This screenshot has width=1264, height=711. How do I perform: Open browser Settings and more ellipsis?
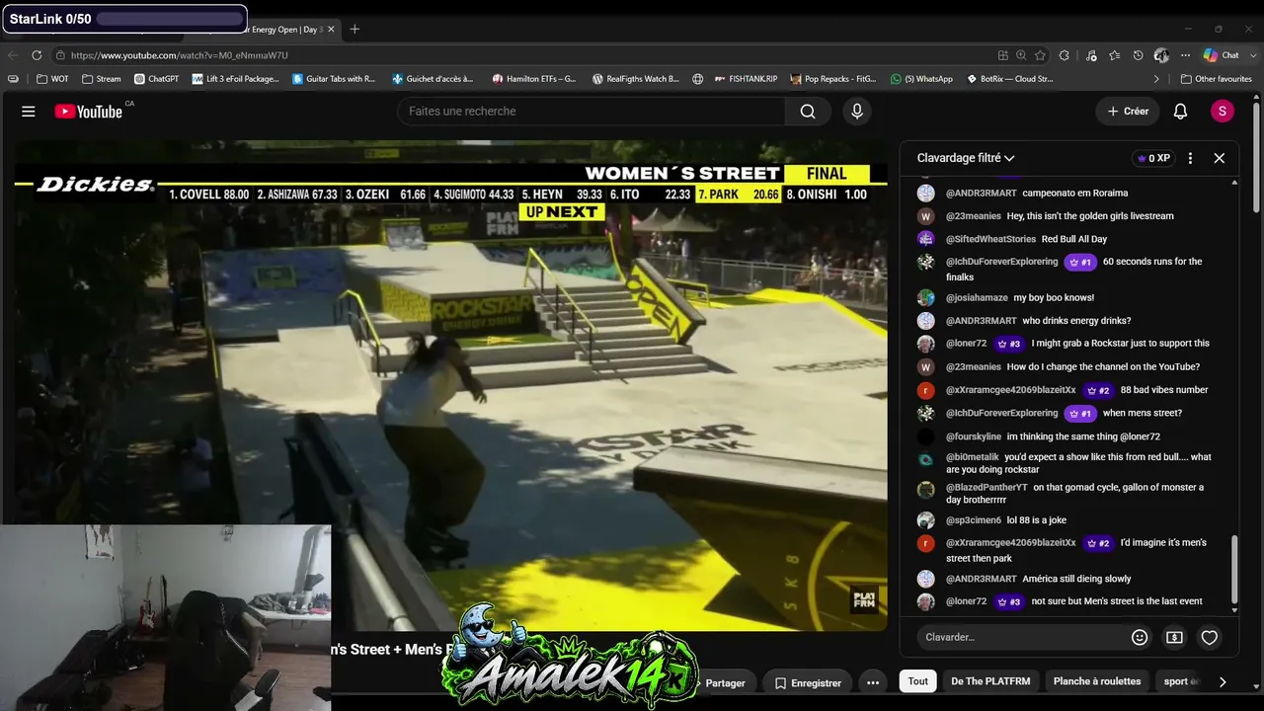(1185, 55)
